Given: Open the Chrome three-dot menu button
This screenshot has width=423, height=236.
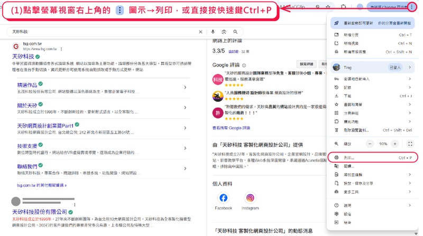Looking at the screenshot, I should (x=412, y=7).
